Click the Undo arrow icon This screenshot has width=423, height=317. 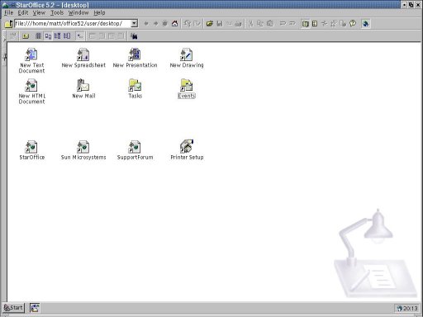click(x=283, y=24)
